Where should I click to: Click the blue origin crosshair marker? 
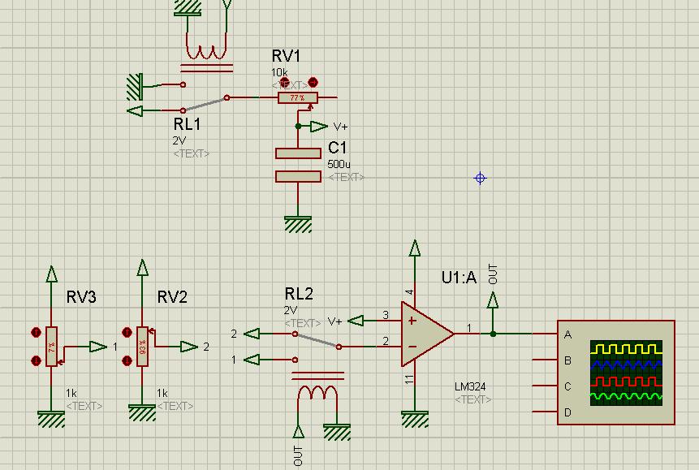[x=480, y=179]
